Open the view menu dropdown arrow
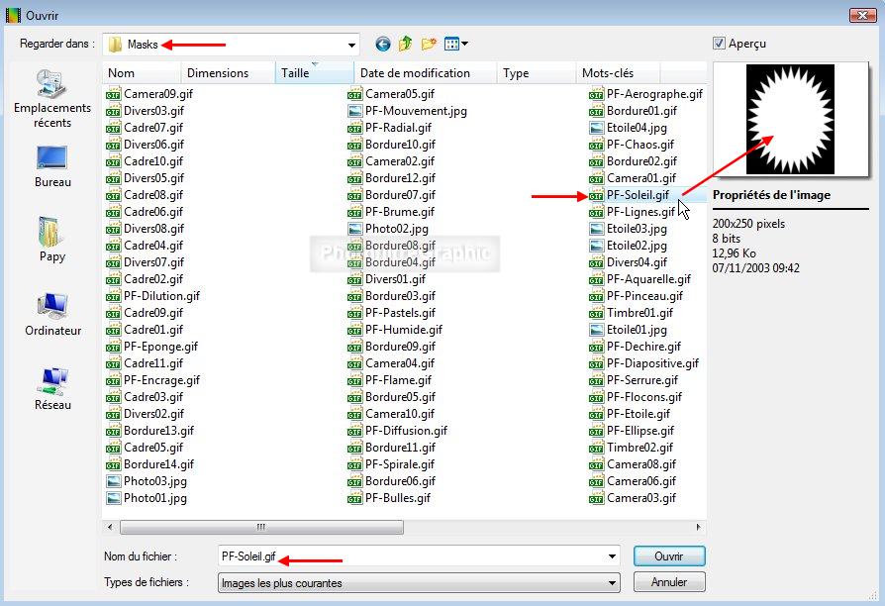The height and width of the screenshot is (606, 885). (x=464, y=44)
